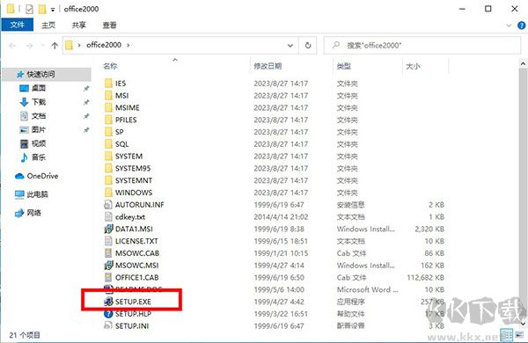Open recent locations dropdown arrow
The height and width of the screenshot is (343, 528).
pyautogui.click(x=42, y=45)
